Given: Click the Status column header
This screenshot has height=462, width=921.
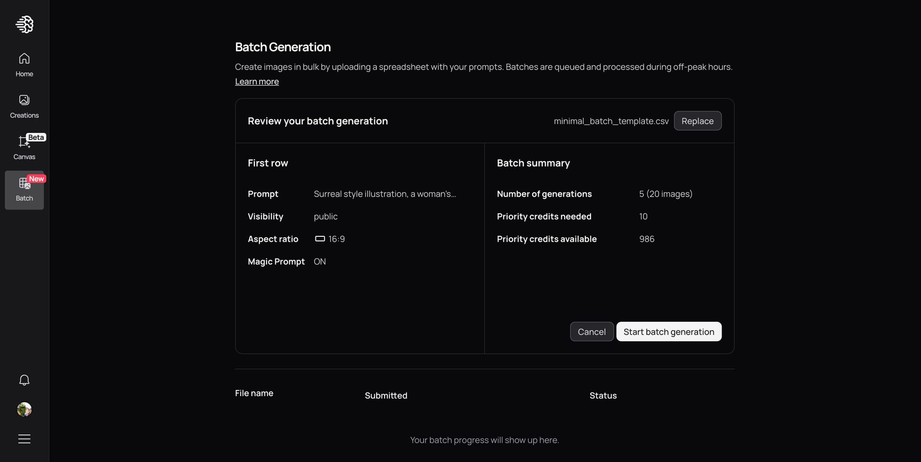Looking at the screenshot, I should 603,395.
